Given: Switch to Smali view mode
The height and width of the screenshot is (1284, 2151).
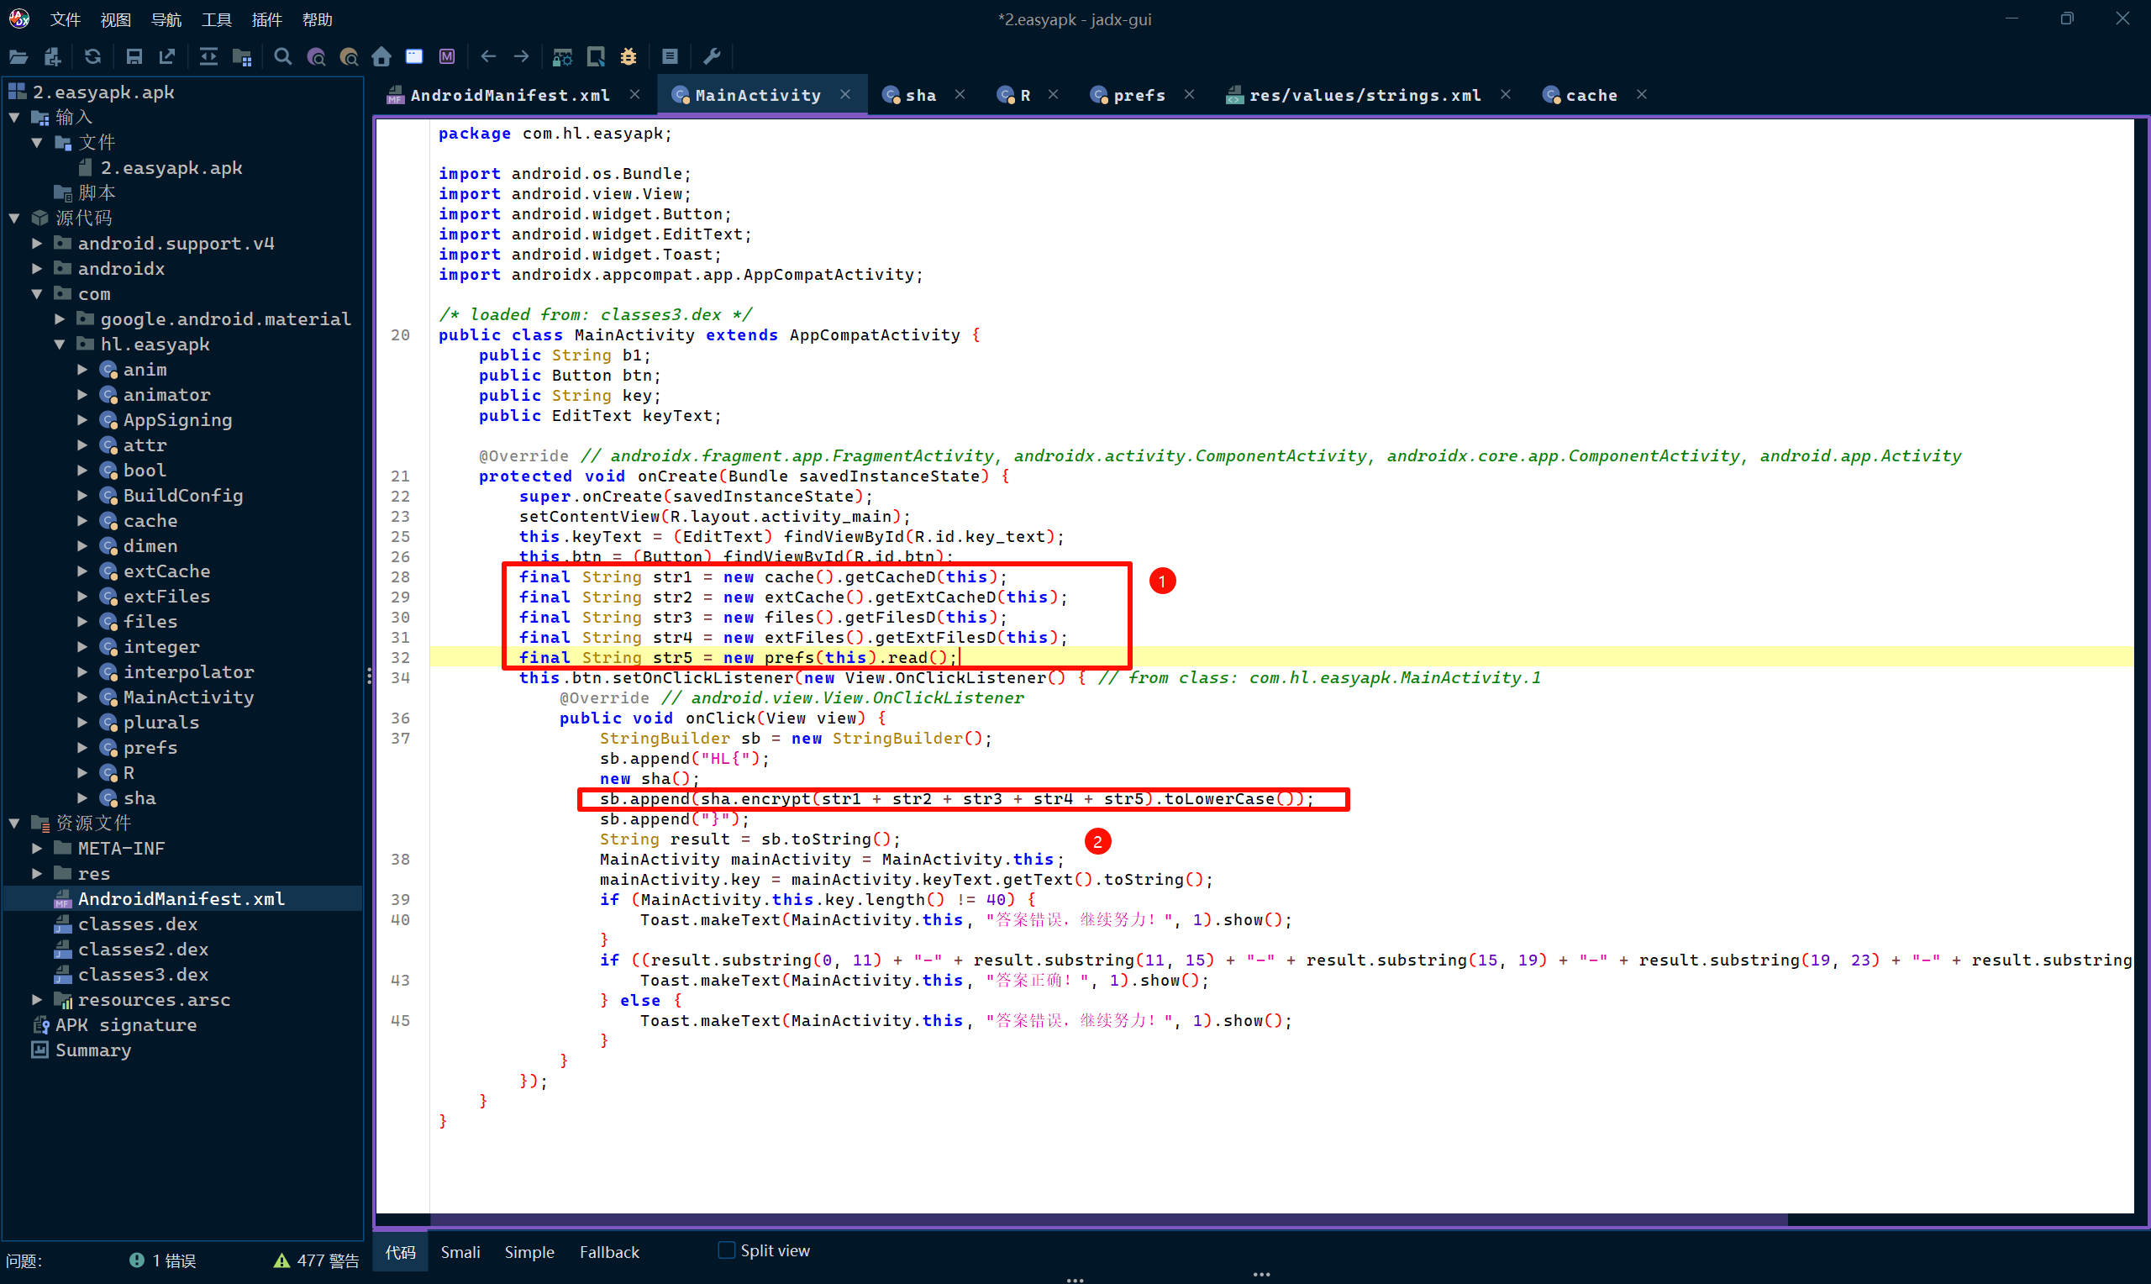Looking at the screenshot, I should [460, 1252].
